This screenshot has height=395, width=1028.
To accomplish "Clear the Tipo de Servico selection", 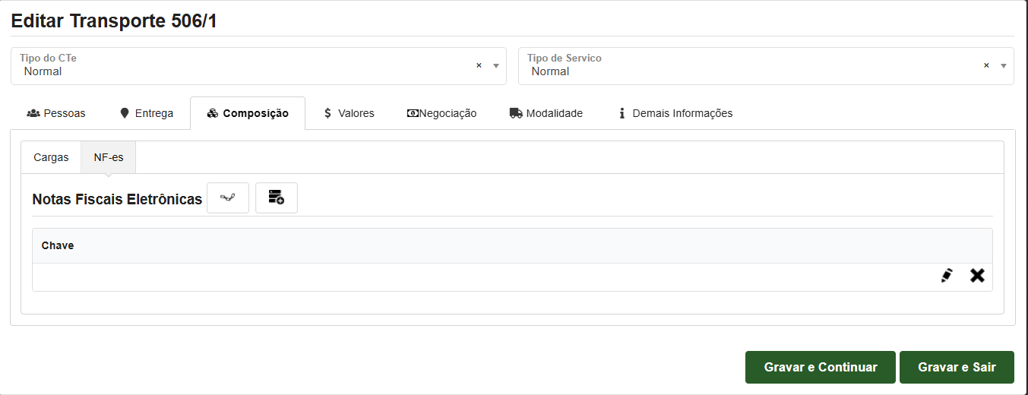I will tap(986, 66).
